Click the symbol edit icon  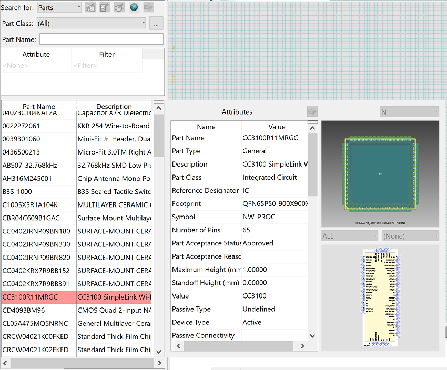point(119,7)
